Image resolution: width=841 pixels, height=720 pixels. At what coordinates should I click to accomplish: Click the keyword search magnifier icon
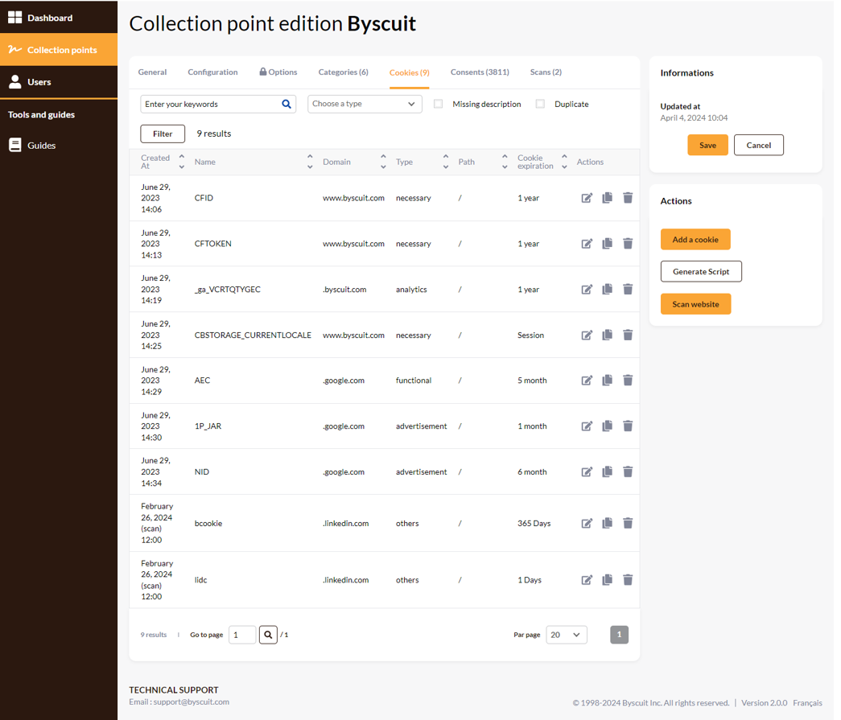coord(287,104)
